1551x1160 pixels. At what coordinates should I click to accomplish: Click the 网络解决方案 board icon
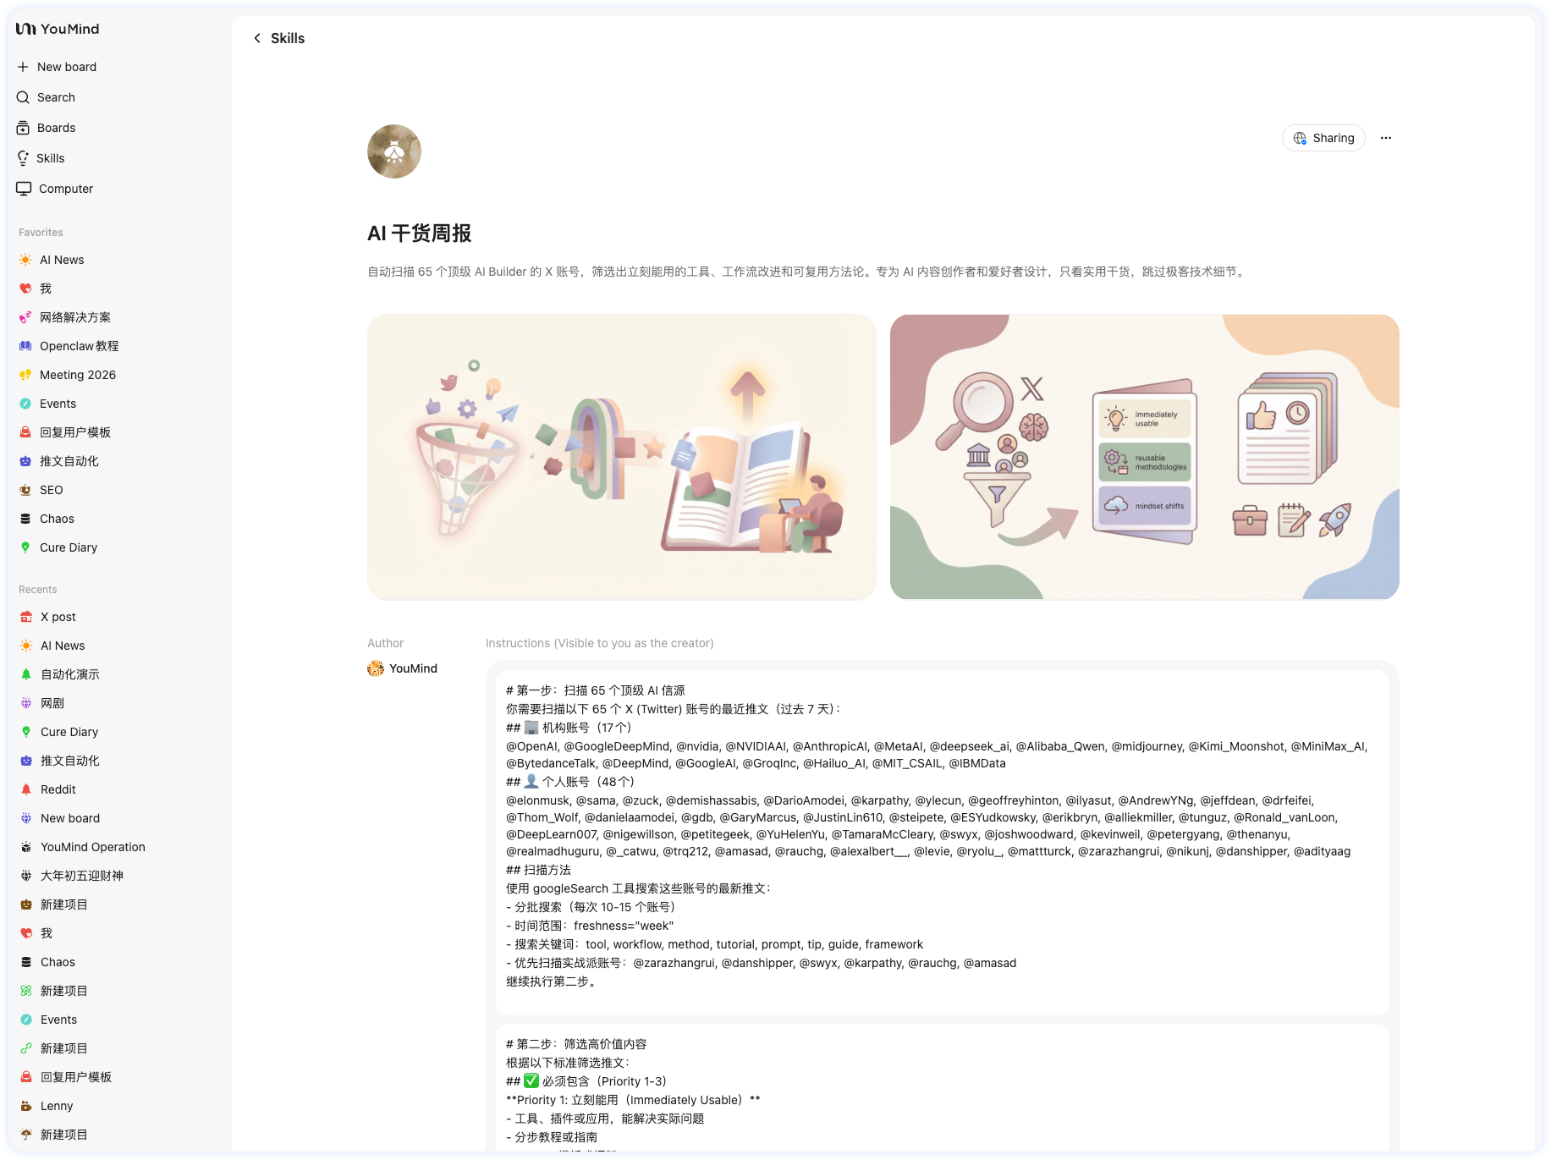pos(25,317)
